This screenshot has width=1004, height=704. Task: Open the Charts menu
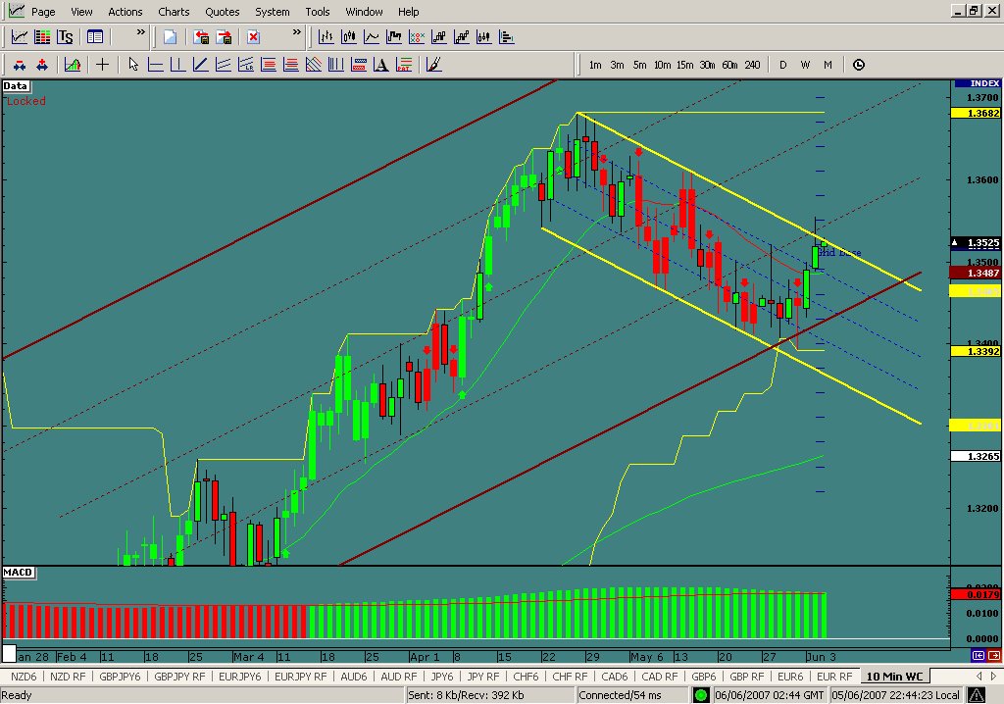click(174, 12)
